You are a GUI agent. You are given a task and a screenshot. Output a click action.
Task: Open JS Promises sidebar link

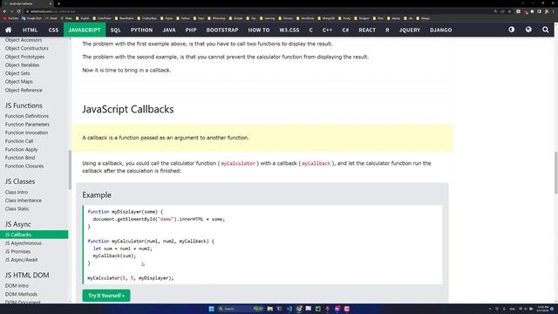click(17, 251)
